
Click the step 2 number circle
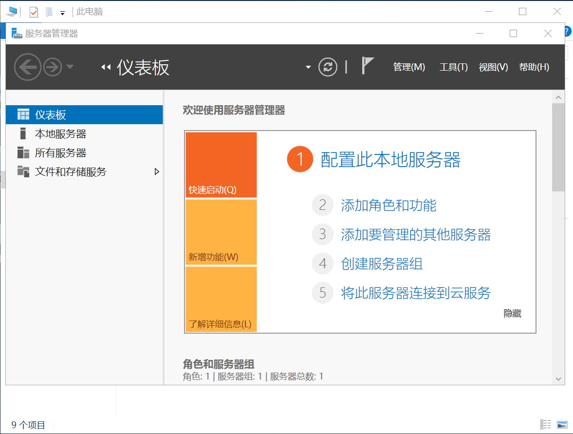(x=323, y=205)
